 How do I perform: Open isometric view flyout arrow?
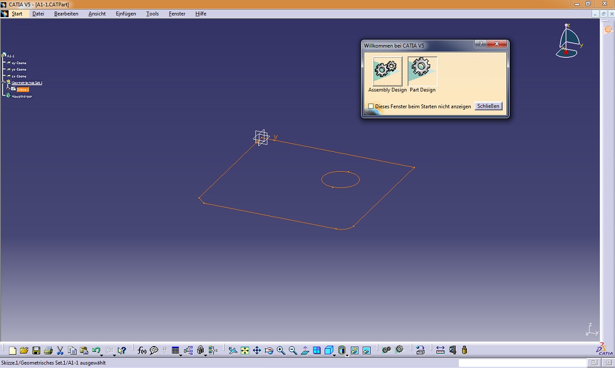pyautogui.click(x=334, y=355)
